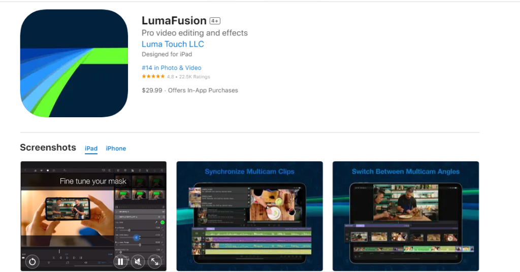The image size is (520, 272).
Task: Click the 4+ age rating badge
Action: [x=215, y=21]
